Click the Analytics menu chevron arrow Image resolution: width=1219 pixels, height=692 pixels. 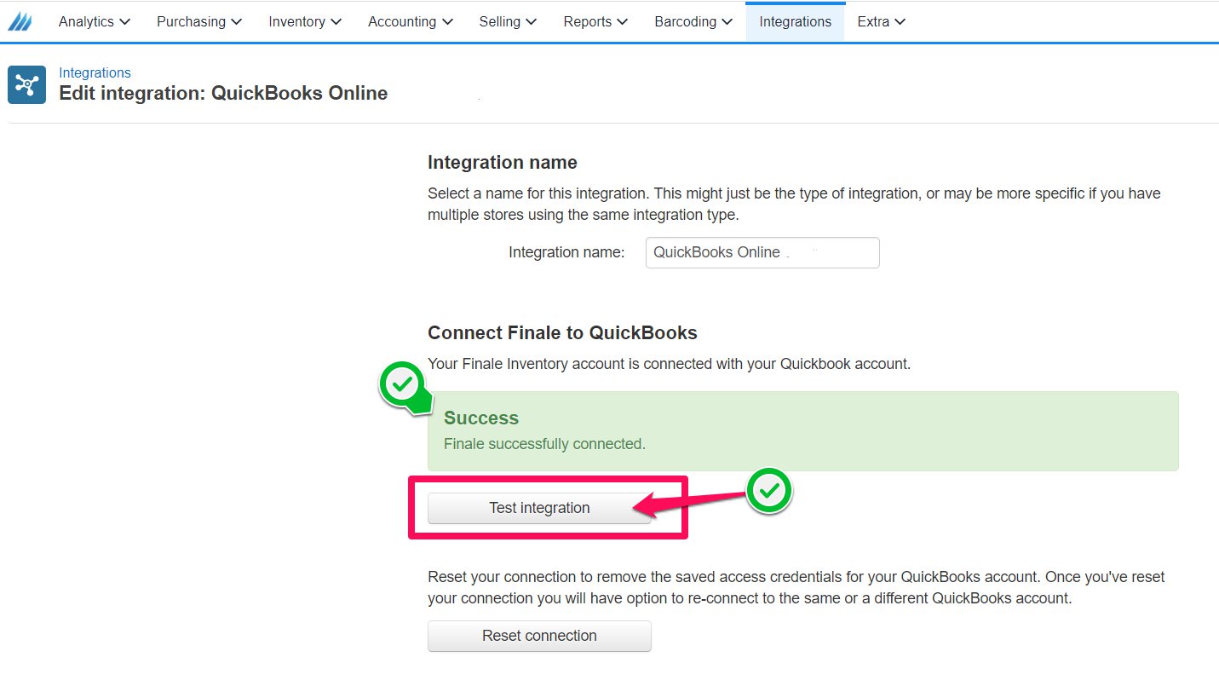click(x=125, y=22)
